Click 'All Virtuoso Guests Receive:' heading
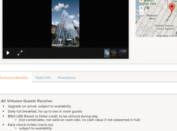 click(27, 101)
